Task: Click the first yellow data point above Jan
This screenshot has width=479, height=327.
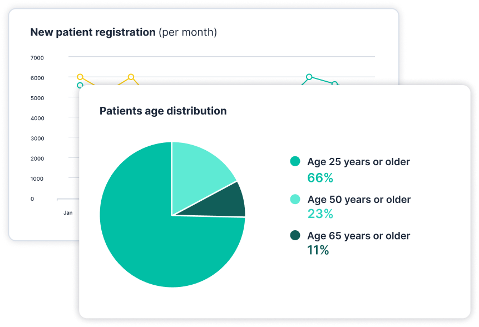Action: (80, 77)
